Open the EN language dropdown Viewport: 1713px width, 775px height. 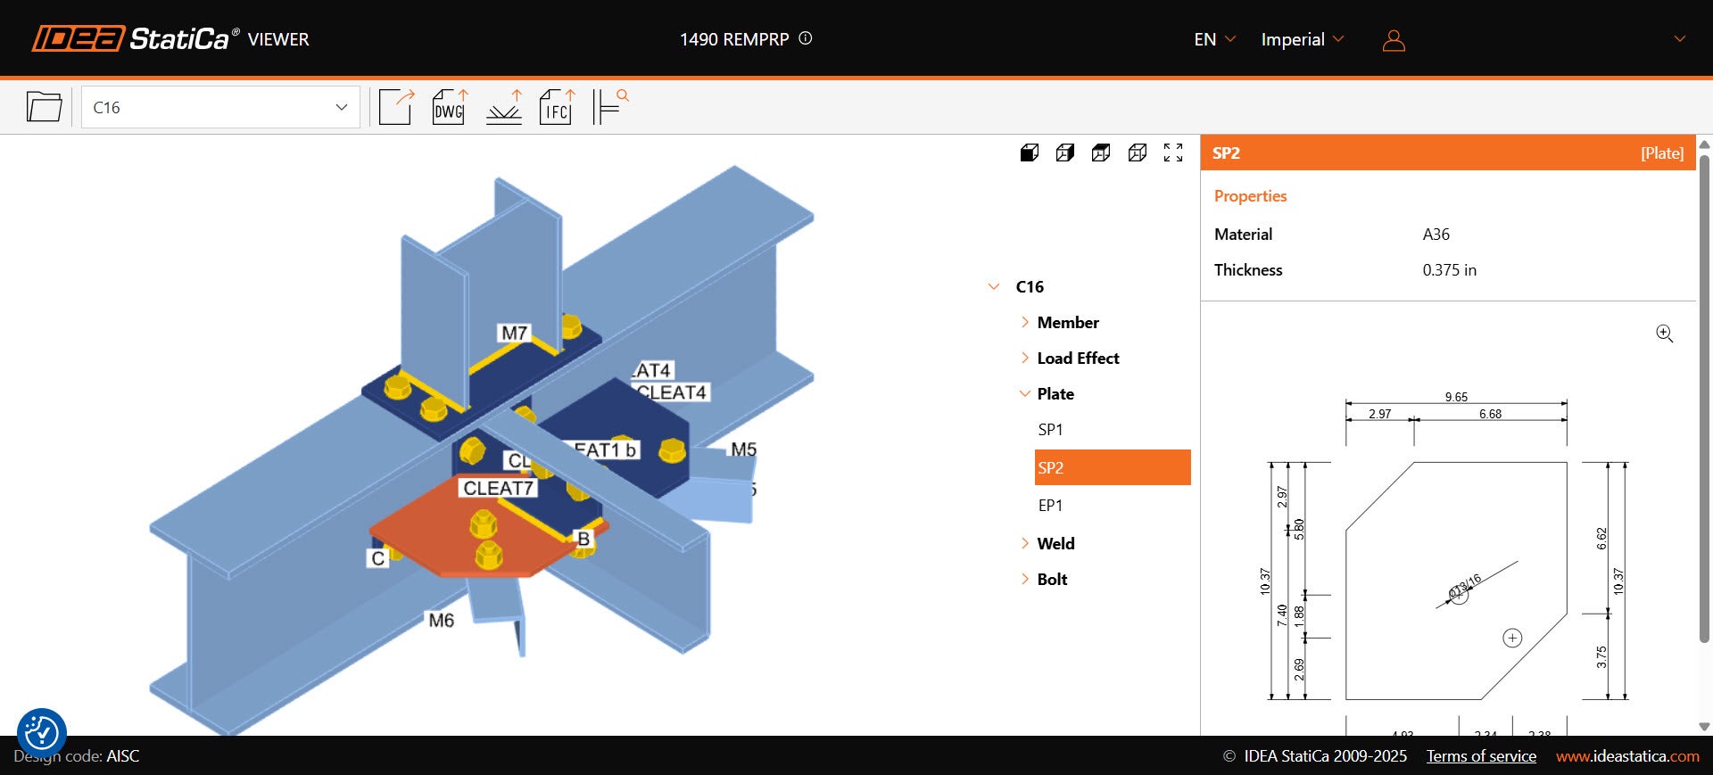click(1214, 39)
